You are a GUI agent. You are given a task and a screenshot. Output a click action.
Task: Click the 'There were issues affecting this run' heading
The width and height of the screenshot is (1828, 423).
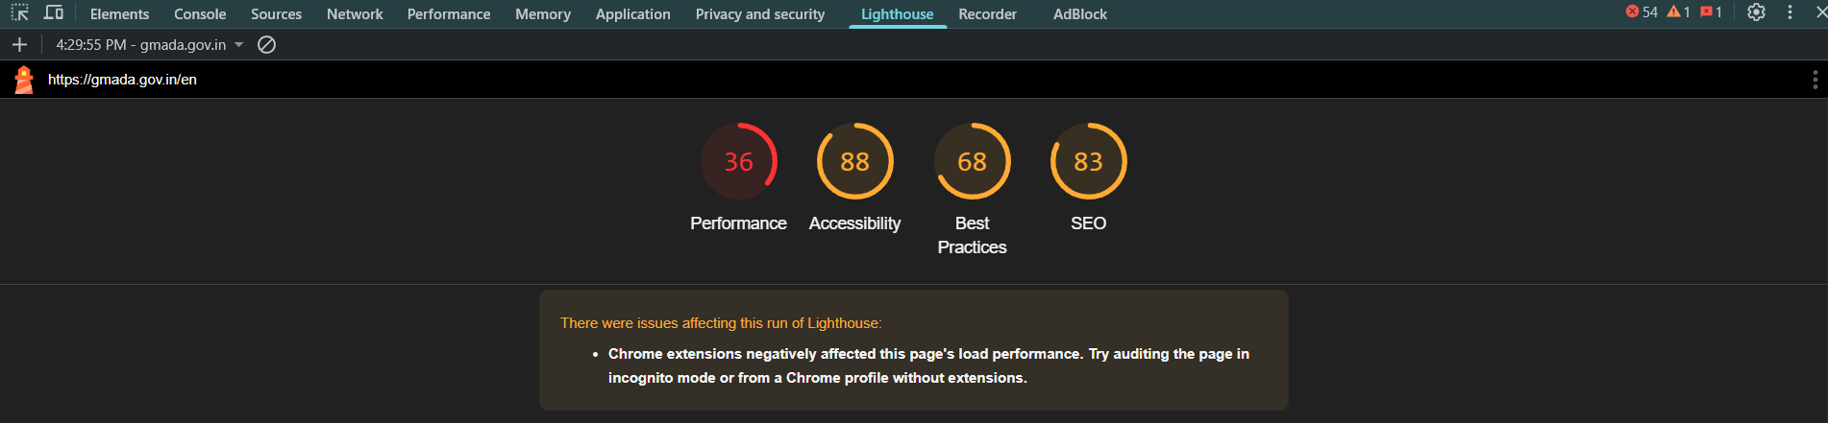point(721,323)
